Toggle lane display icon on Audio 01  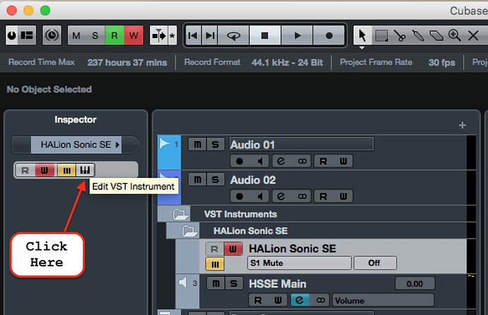pos(302,161)
